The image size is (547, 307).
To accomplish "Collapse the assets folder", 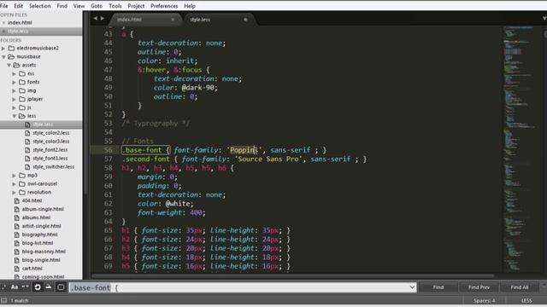I will 9,65.
